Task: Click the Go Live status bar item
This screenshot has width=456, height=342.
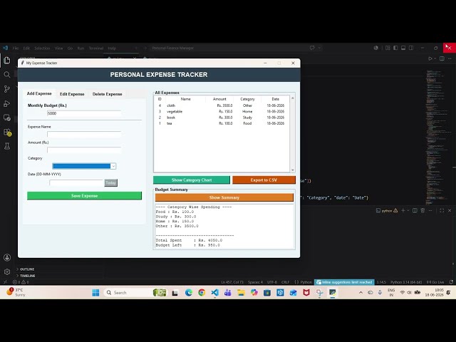Action: tap(435, 282)
